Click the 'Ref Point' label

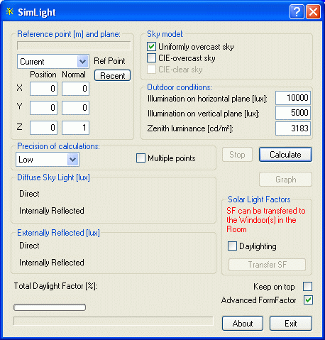point(109,61)
